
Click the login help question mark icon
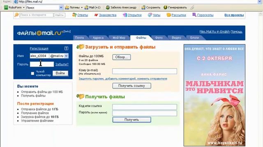click(x=66, y=48)
